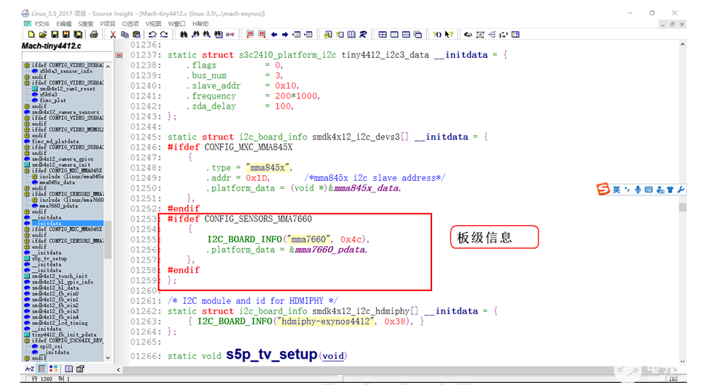
Task: Click the Open file folder icon
Action: [43, 34]
